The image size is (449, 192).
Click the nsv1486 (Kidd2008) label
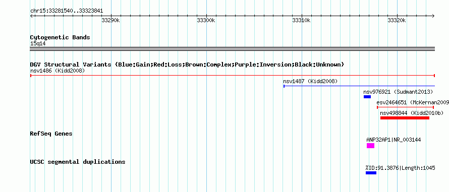click(58, 71)
